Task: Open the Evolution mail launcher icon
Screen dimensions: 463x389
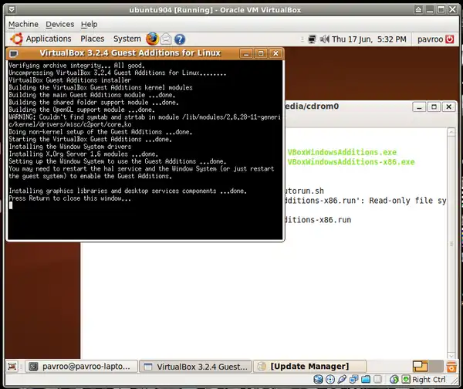Action: click(166, 39)
